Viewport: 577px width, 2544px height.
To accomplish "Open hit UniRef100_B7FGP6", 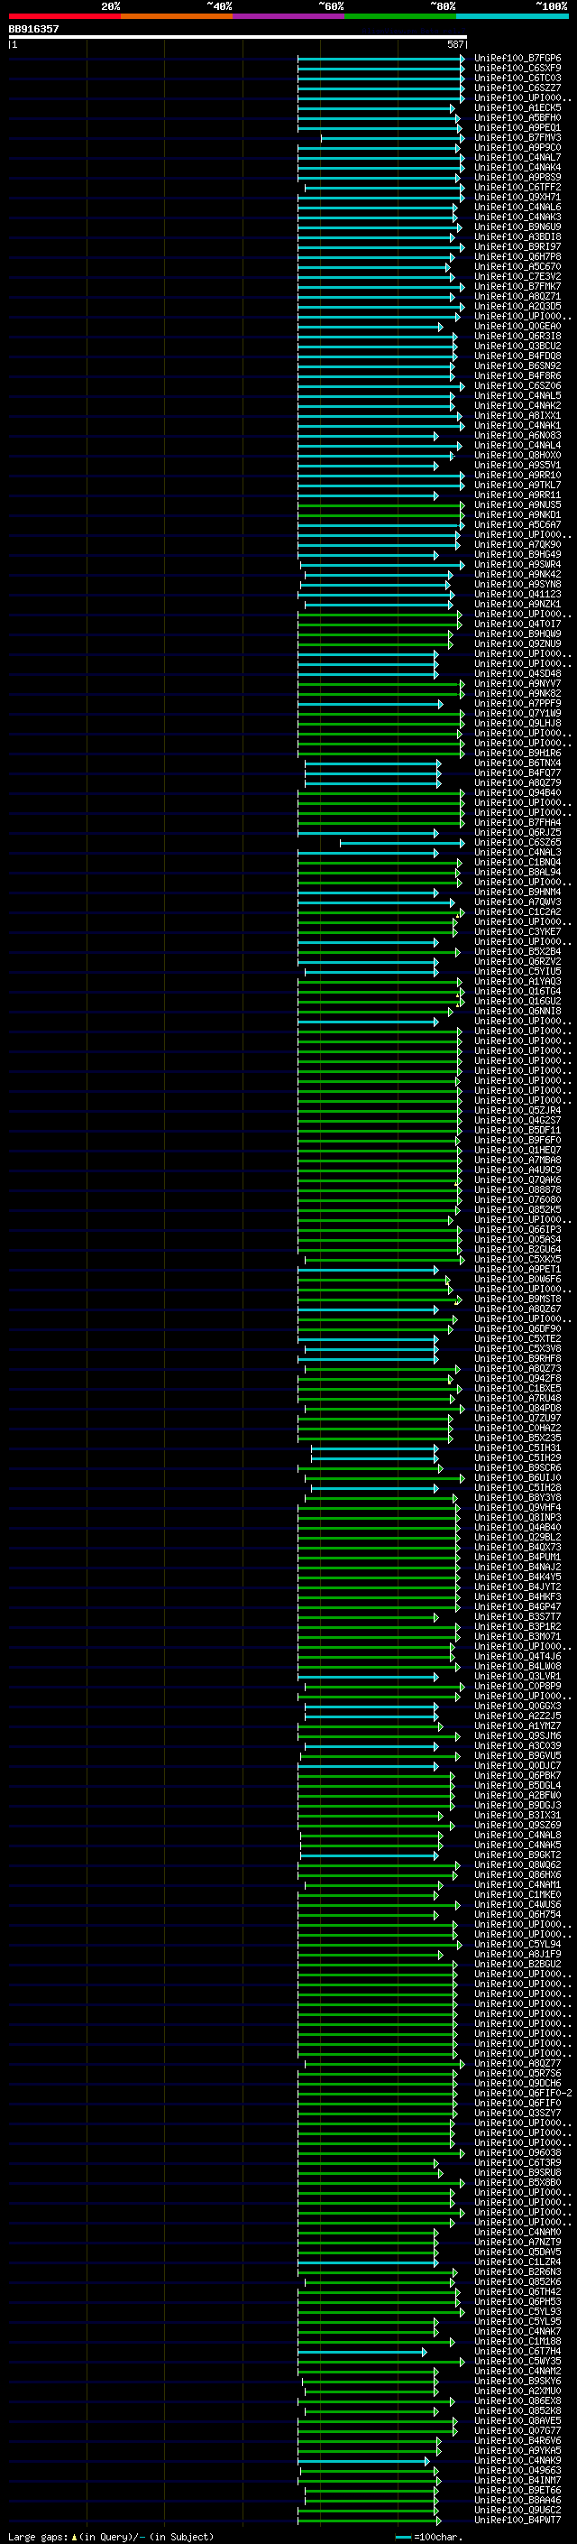I will point(517,59).
